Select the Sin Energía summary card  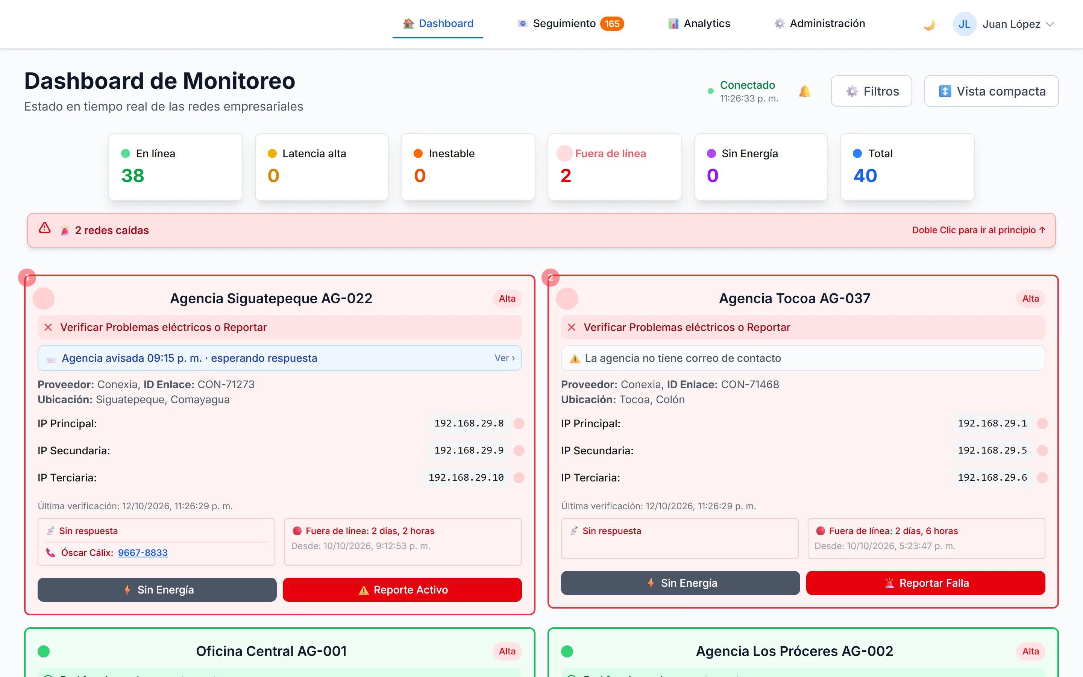(x=761, y=167)
